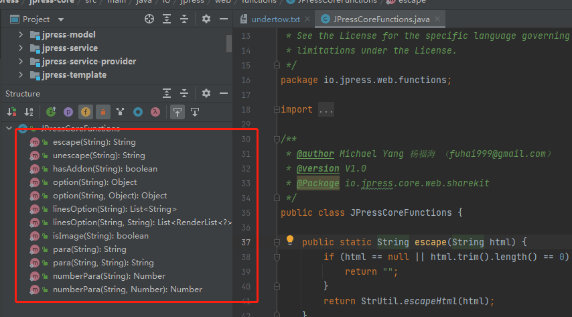Click the @version Javadoc tag
The height and width of the screenshot is (317, 572).
317,168
